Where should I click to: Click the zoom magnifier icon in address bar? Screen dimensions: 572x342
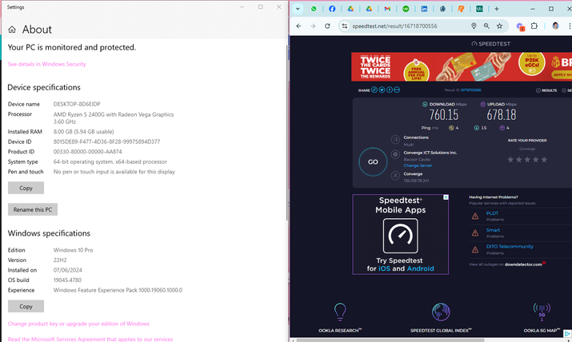coord(486,26)
